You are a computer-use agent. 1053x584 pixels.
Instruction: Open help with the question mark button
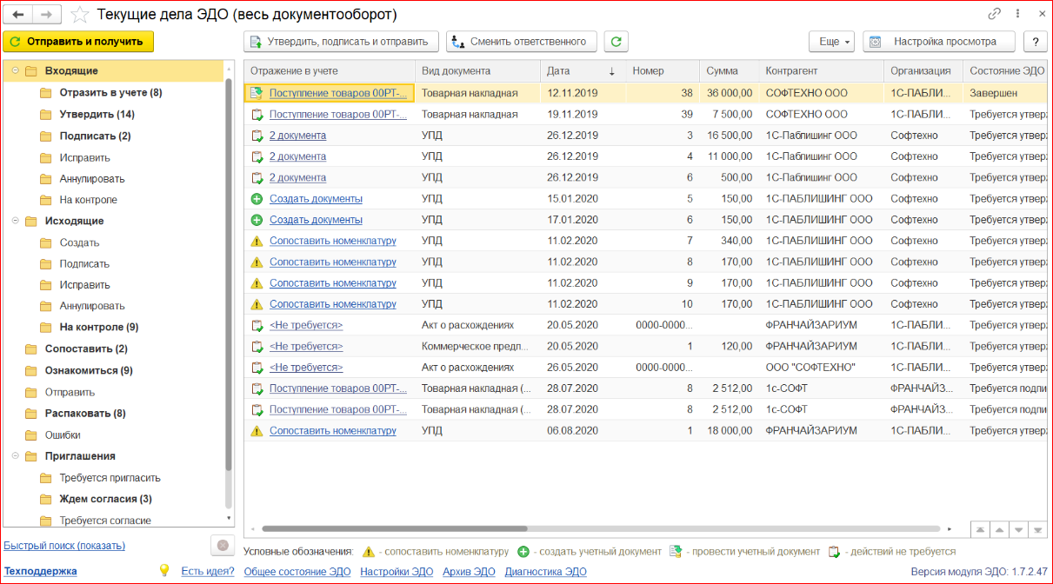(1035, 42)
